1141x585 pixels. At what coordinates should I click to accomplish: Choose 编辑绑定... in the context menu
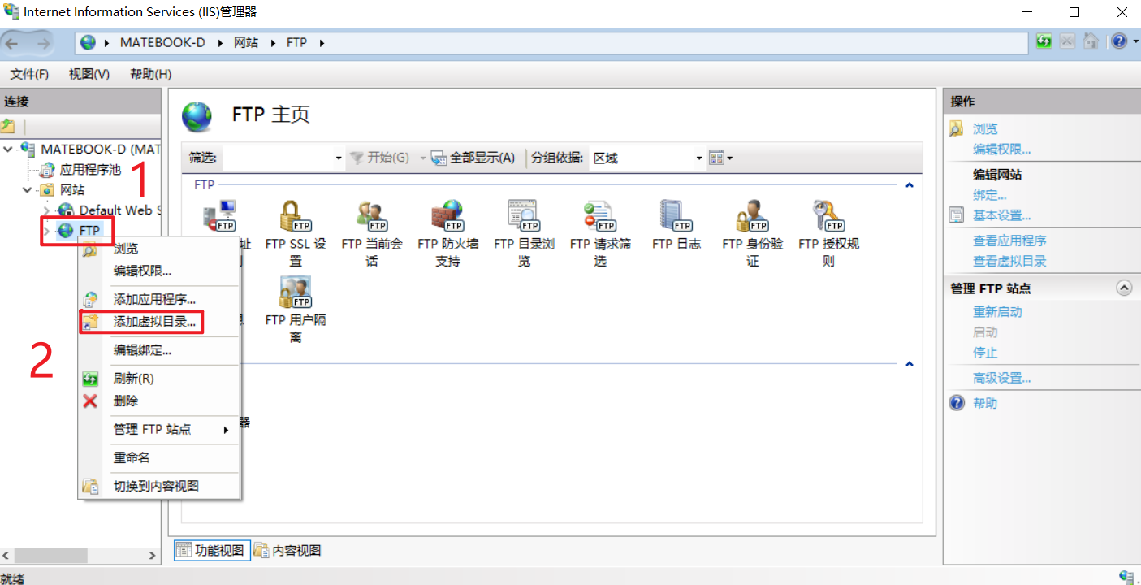[x=159, y=350]
